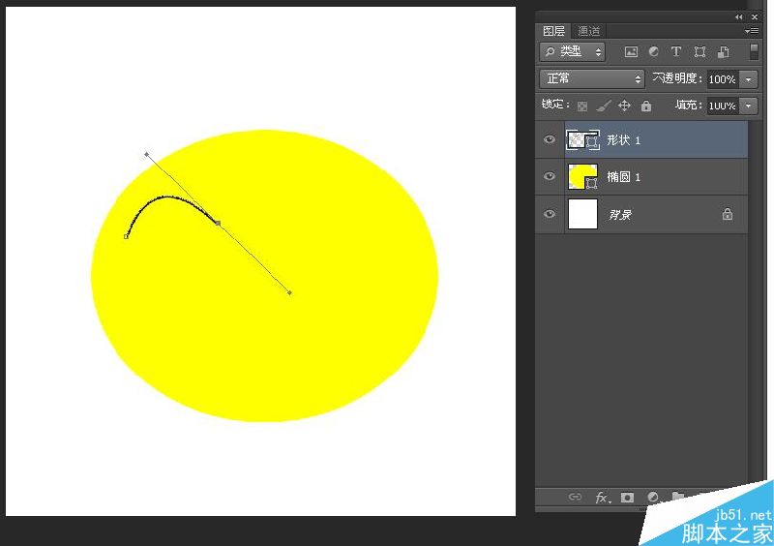Toggle the layer filtering on/off switch
This screenshot has height=546, width=774.
[754, 51]
